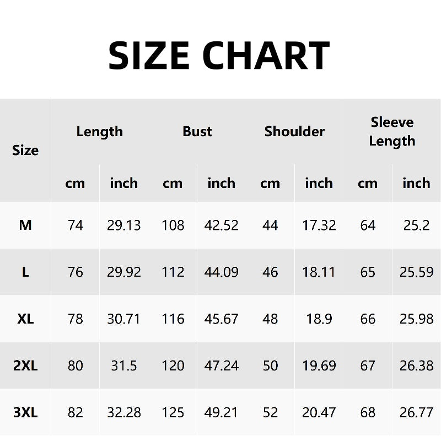The width and height of the screenshot is (441, 441).
Task: Click the 42.52 bust inch value
Action: [221, 225]
